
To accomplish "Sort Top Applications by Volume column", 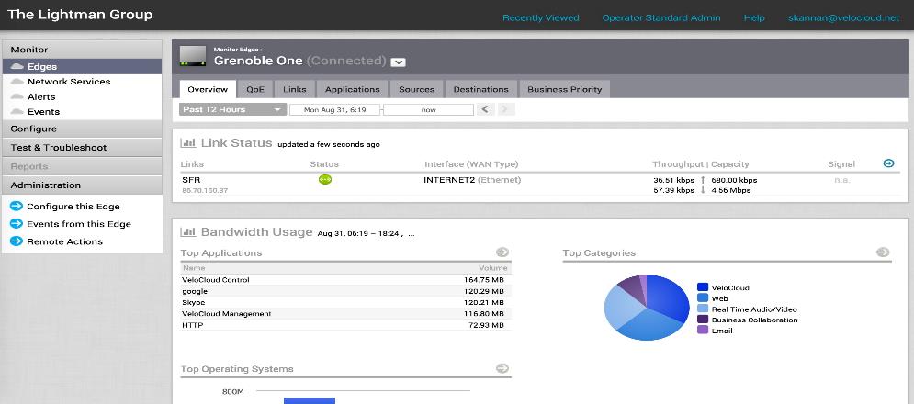I will click(x=493, y=268).
